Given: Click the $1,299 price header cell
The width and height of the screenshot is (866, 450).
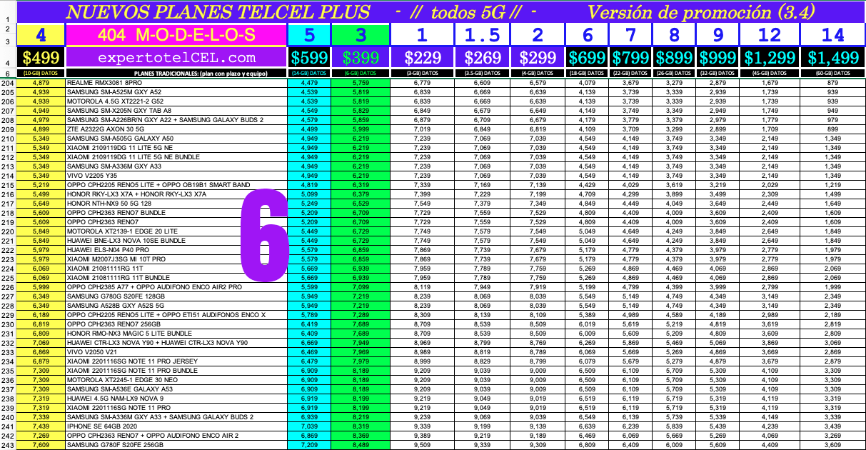Looking at the screenshot, I should click(x=770, y=58).
